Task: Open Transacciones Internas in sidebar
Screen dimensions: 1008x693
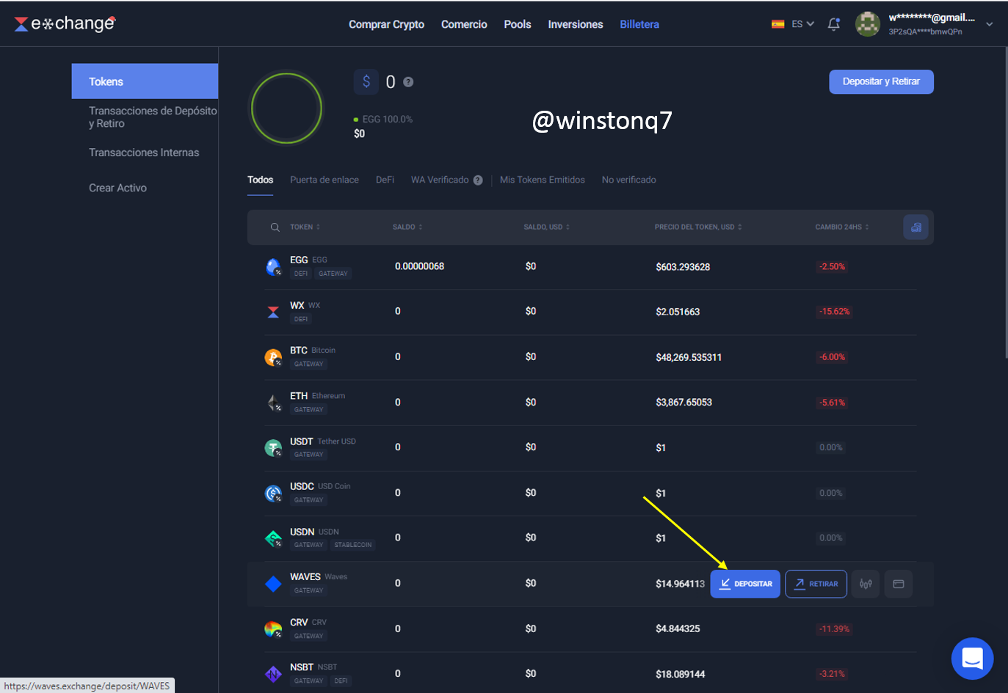Action: coord(144,153)
